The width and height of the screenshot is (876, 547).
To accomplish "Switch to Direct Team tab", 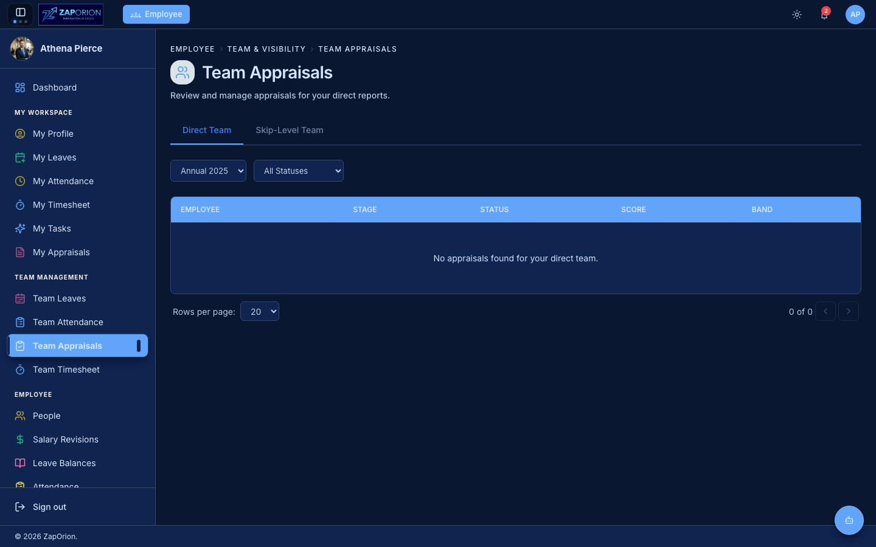I will coord(207,130).
